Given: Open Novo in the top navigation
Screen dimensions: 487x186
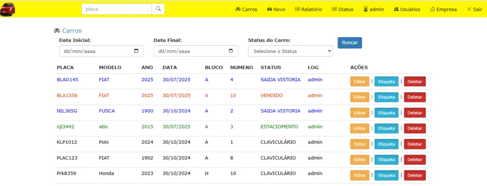Looking at the screenshot, I should coord(276,9).
